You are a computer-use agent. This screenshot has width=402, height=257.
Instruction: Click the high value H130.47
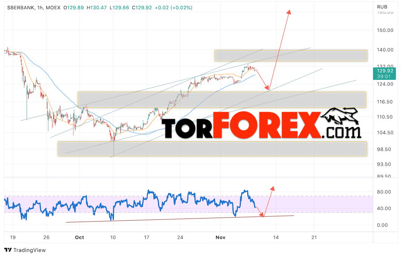tap(97, 8)
